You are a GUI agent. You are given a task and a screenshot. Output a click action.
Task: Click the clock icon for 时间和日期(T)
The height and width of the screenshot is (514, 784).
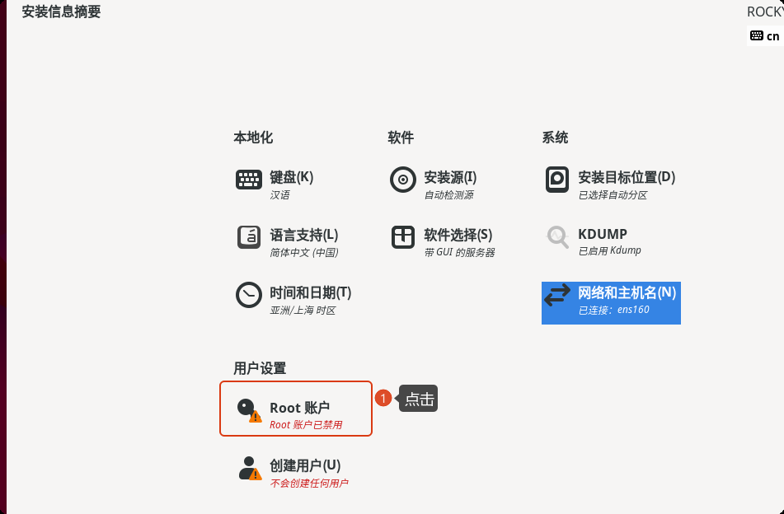tap(248, 295)
